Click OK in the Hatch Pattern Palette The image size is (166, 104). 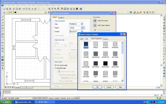coord(98,87)
